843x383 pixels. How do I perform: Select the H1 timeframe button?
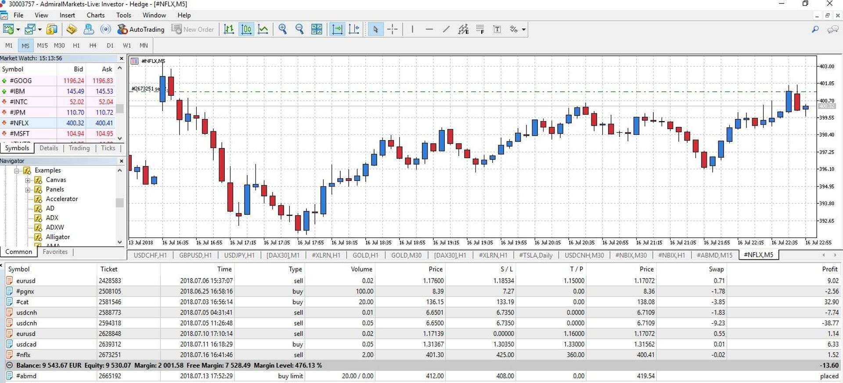click(x=76, y=45)
